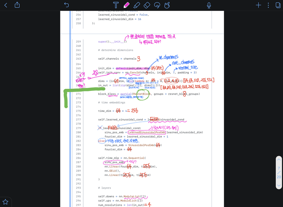The image size is (283, 207).
Task: Click the 'nn.GELU()' code line
Action: point(112,171)
